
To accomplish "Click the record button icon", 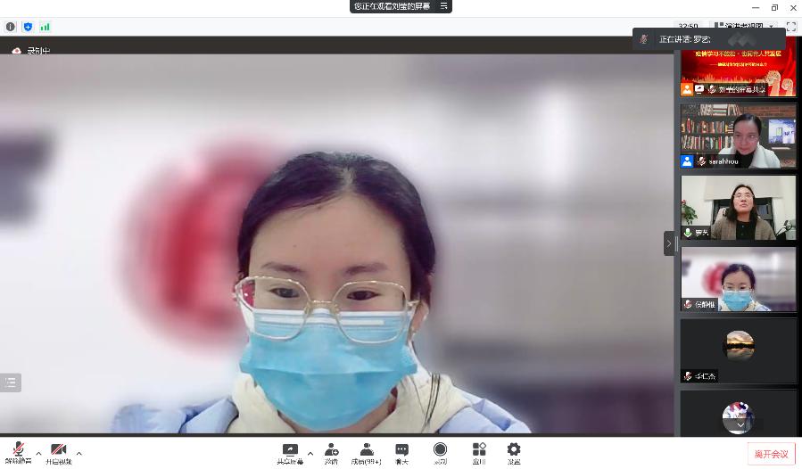I will pyautogui.click(x=440, y=450).
